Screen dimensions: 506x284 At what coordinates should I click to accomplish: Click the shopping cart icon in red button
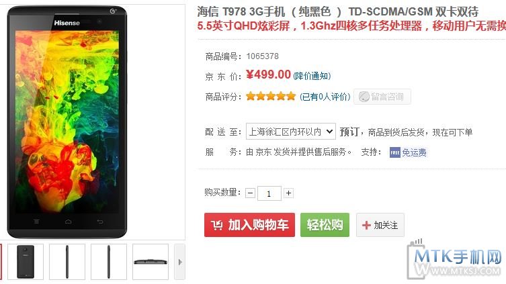pyautogui.click(x=216, y=225)
